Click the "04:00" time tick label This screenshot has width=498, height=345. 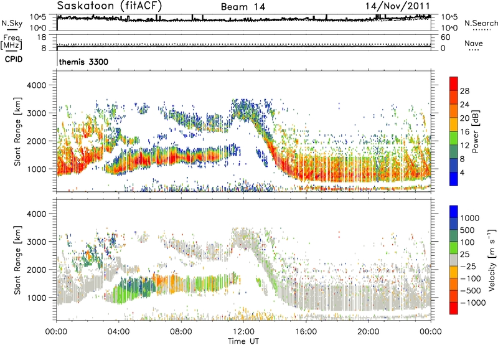118,332
